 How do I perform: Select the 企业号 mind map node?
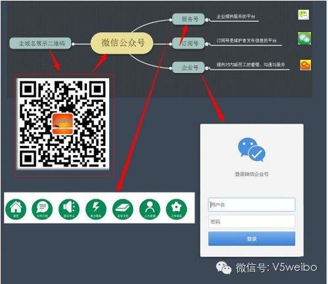pos(189,67)
